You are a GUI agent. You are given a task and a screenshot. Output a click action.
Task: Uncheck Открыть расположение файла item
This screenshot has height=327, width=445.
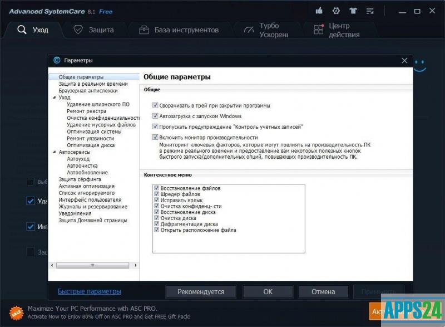point(156,230)
